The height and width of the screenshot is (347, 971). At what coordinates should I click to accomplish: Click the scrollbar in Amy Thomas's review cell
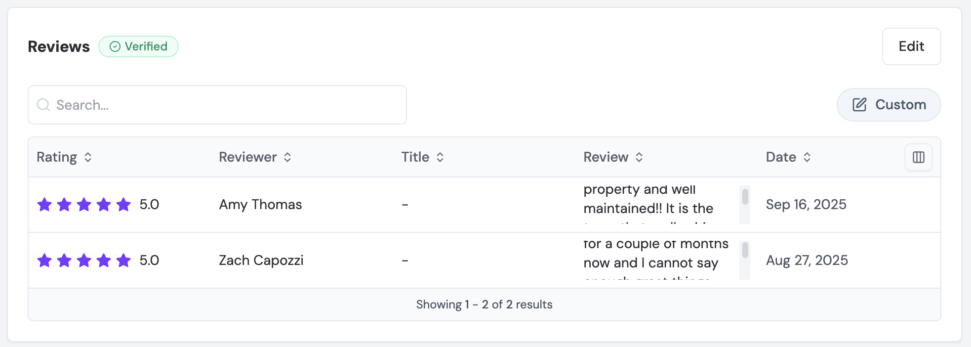pyautogui.click(x=745, y=205)
